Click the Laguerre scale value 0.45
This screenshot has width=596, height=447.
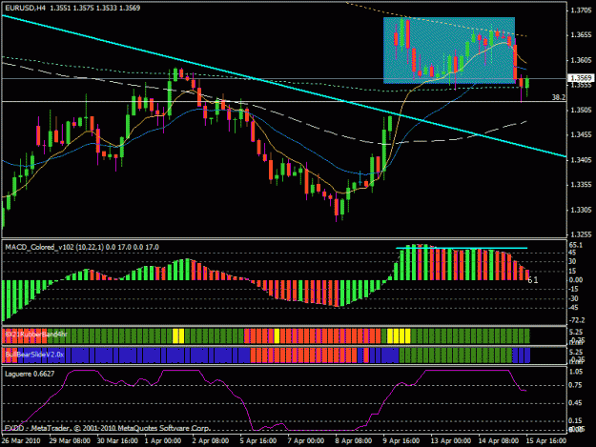(x=576, y=403)
